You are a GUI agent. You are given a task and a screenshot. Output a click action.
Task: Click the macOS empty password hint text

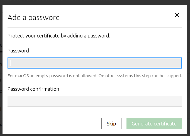pyautogui.click(x=95, y=75)
